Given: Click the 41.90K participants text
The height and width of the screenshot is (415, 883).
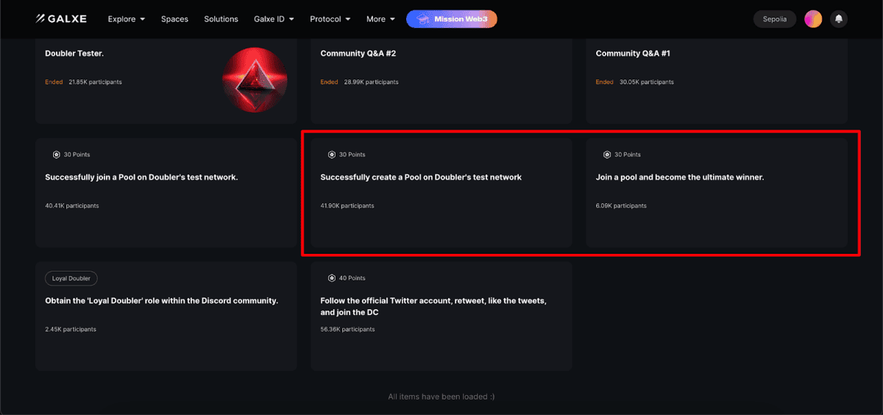Looking at the screenshot, I should click(x=347, y=205).
